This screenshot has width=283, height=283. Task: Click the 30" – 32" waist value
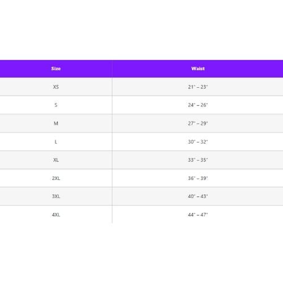tap(198, 142)
